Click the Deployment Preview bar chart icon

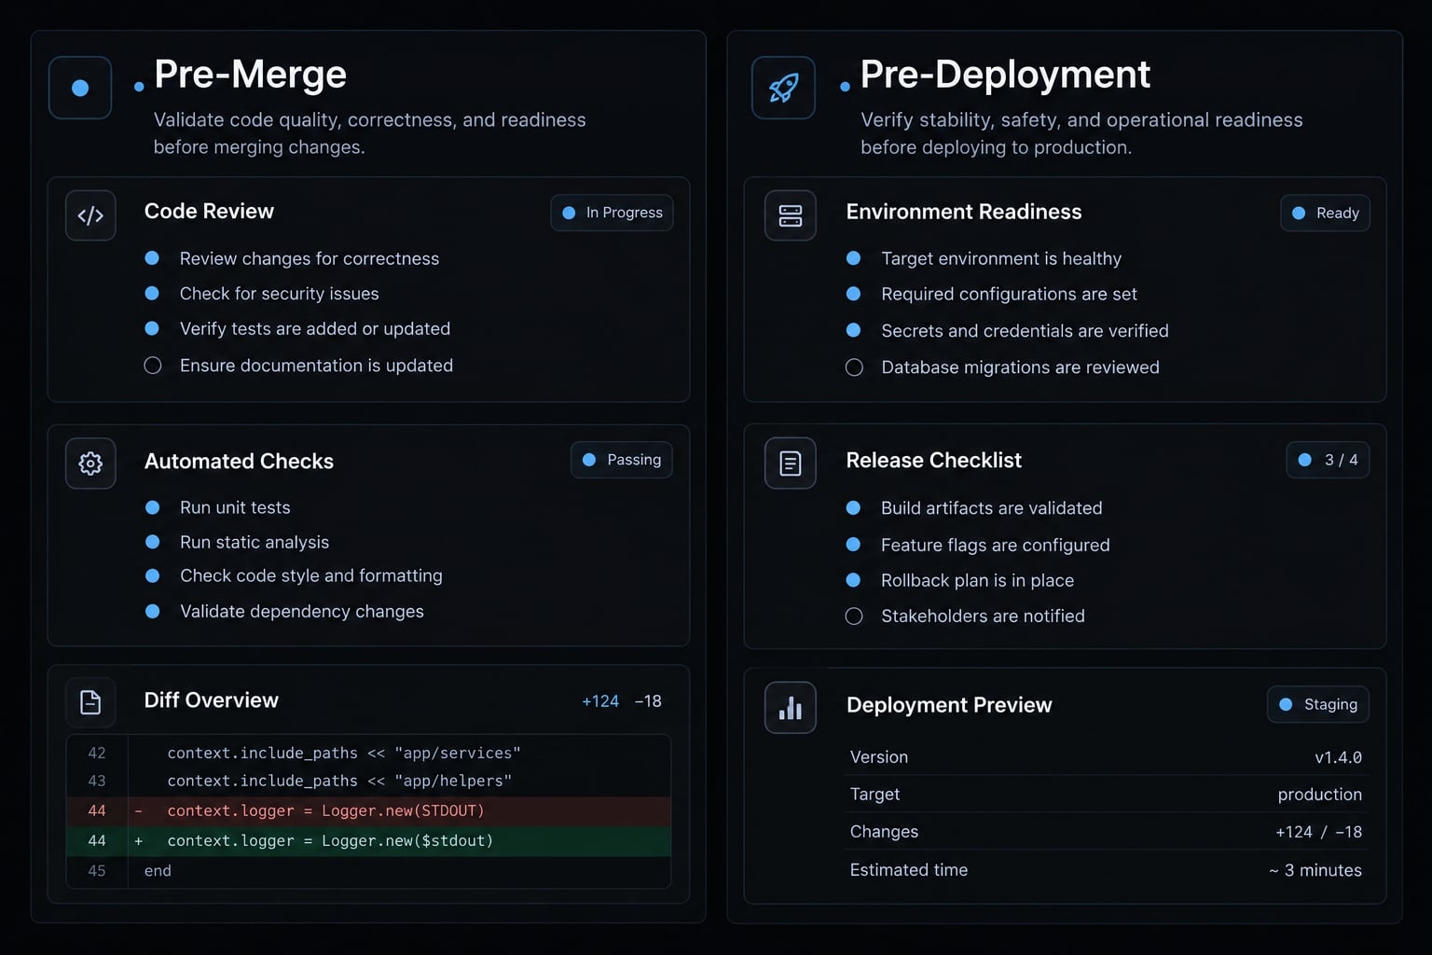coord(791,708)
